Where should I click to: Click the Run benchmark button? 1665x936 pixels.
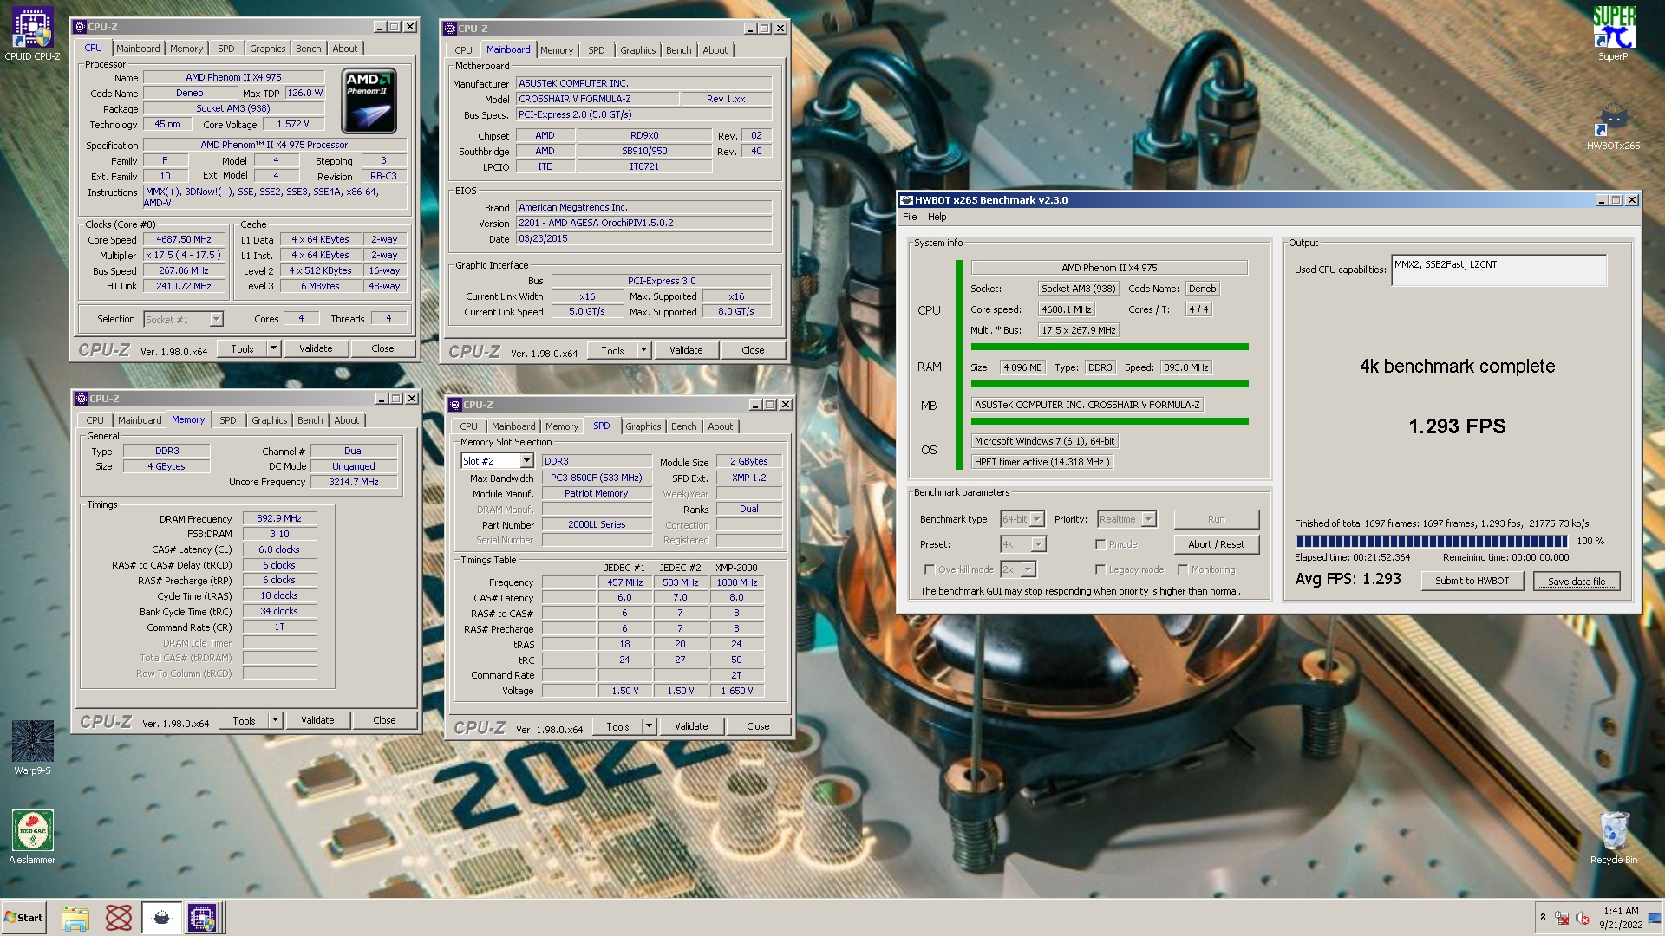(1216, 519)
